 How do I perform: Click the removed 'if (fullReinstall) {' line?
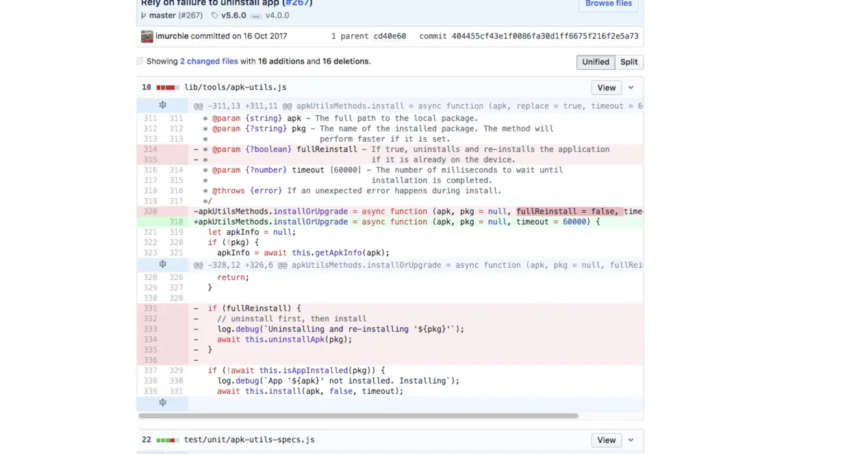point(416,308)
